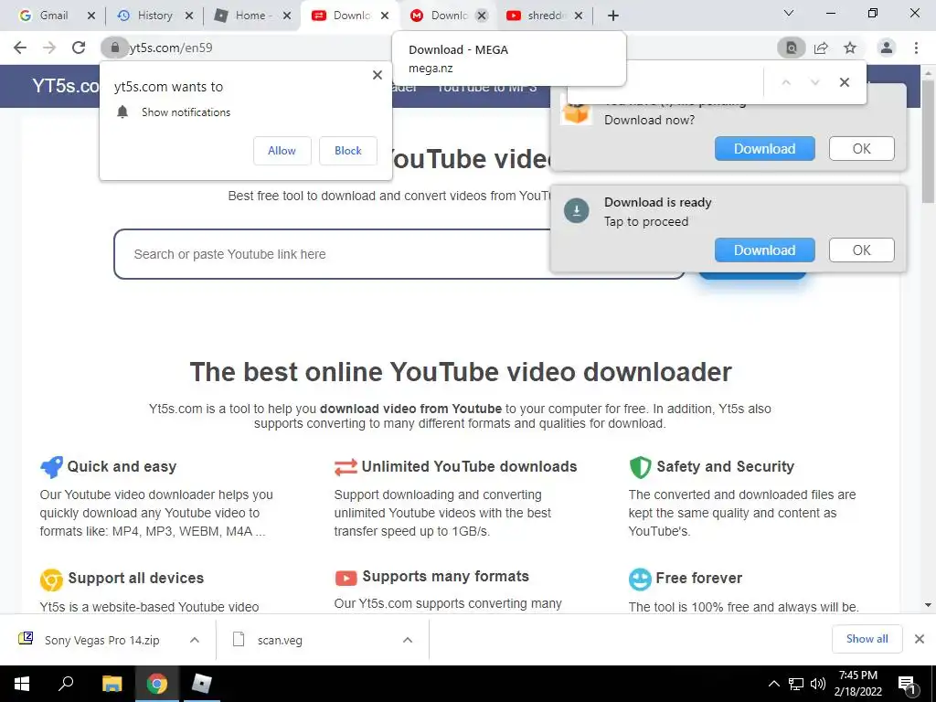Click the taskbar clock 7:45 PM
The width and height of the screenshot is (936, 702).
pyautogui.click(x=857, y=675)
